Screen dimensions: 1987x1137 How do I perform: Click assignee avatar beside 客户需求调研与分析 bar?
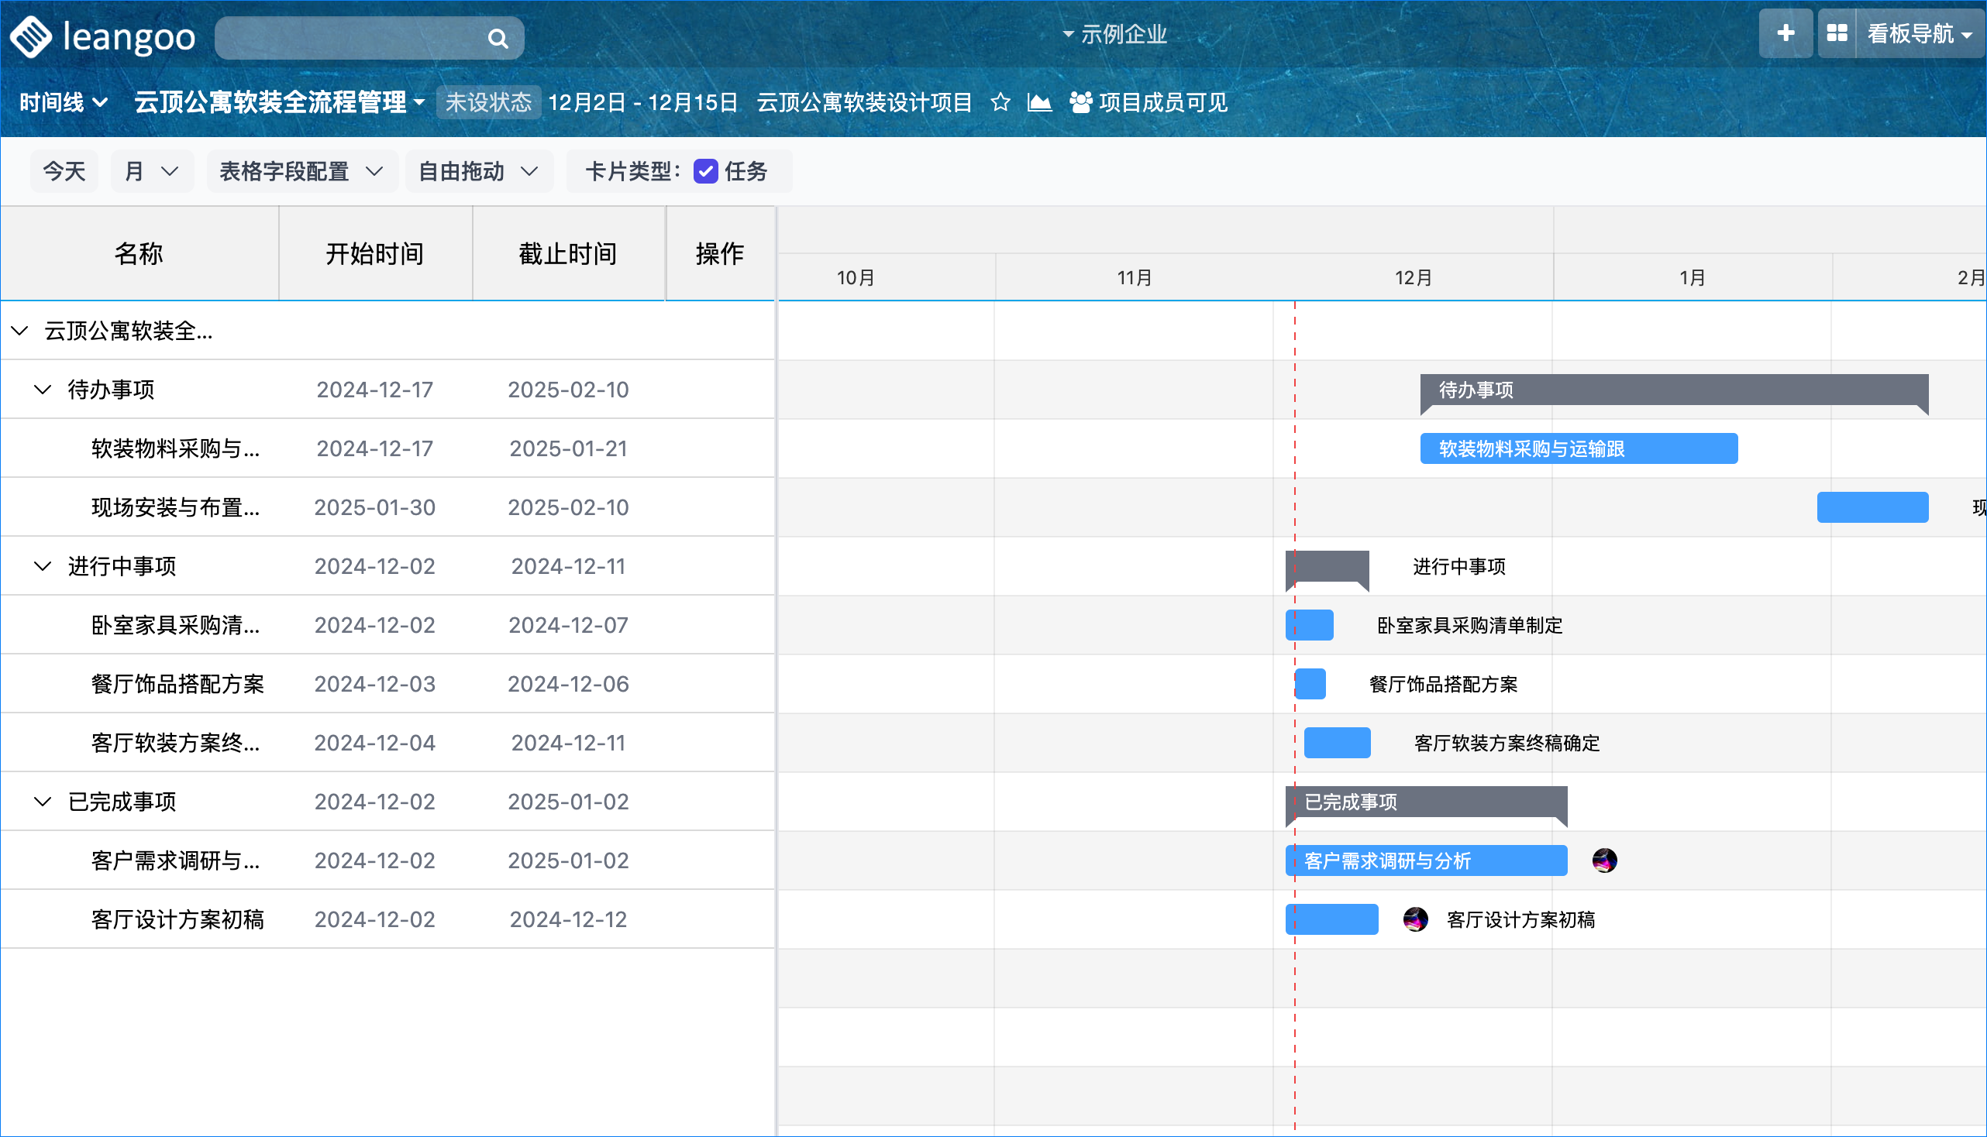coord(1603,860)
